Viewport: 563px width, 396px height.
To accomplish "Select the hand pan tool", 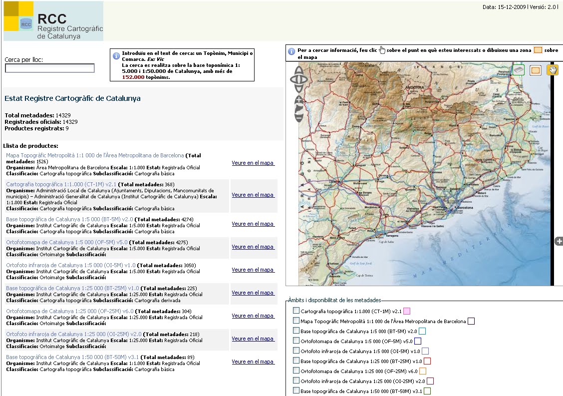I will pos(552,70).
